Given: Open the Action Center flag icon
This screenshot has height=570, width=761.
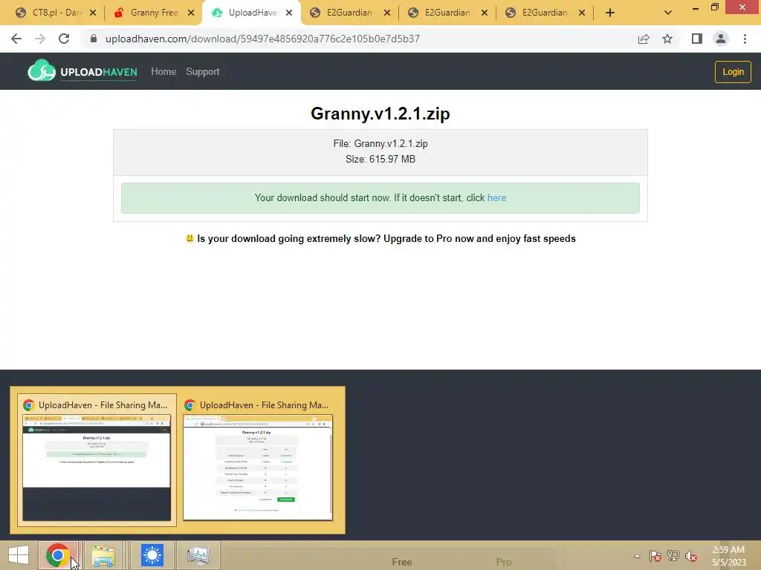Looking at the screenshot, I should pos(655,556).
